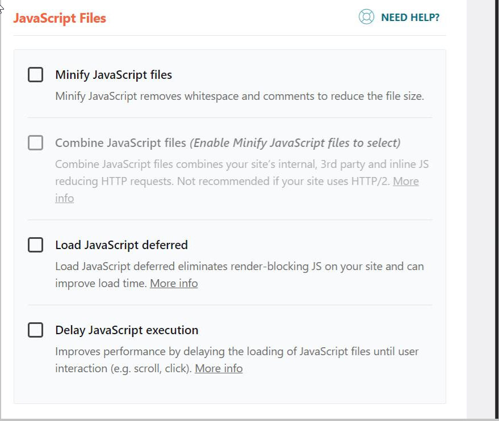Viewport: 499px width, 421px height.
Task: Click the "Minify JavaScript files" label text
Action: point(114,75)
